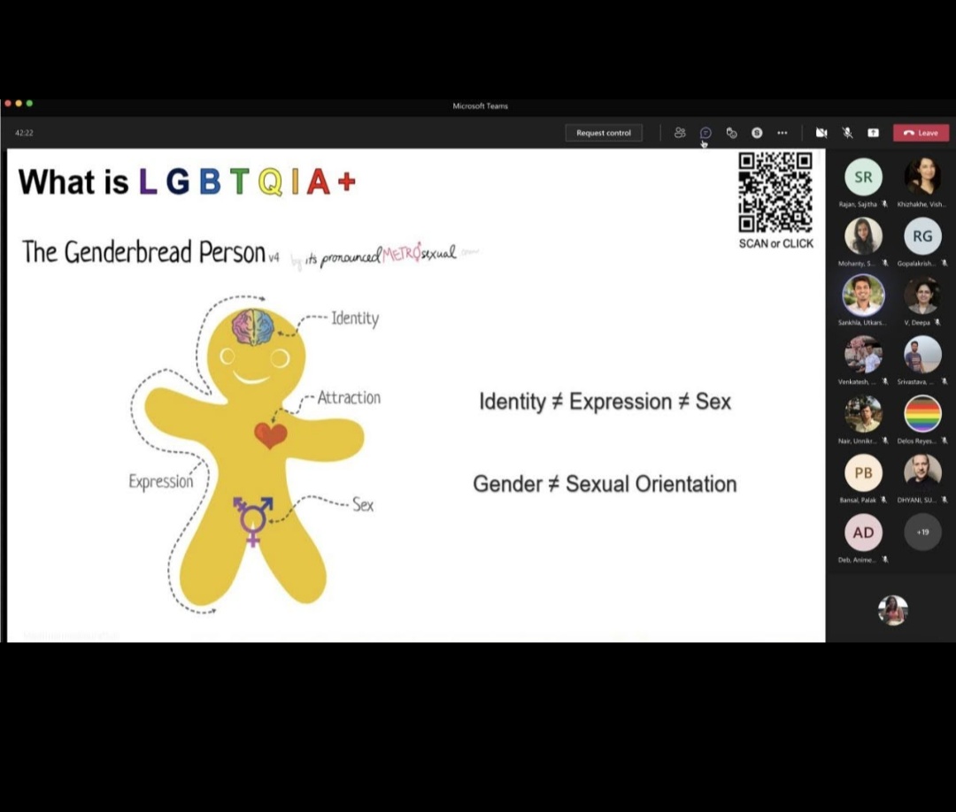
Task: Show the +19 more participants
Action: point(922,532)
